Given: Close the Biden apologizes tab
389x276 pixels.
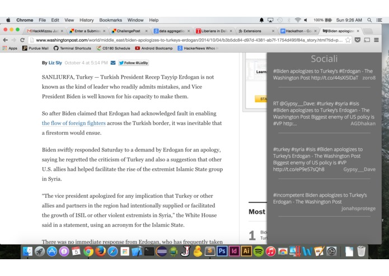Looking at the screenshot, I should point(358,31).
